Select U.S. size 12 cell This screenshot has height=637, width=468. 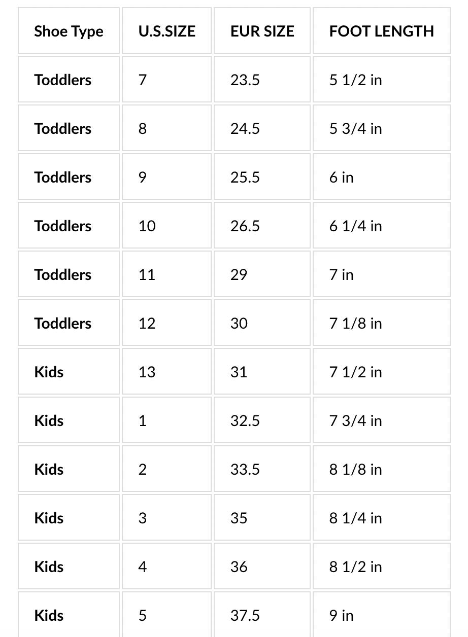tap(147, 324)
